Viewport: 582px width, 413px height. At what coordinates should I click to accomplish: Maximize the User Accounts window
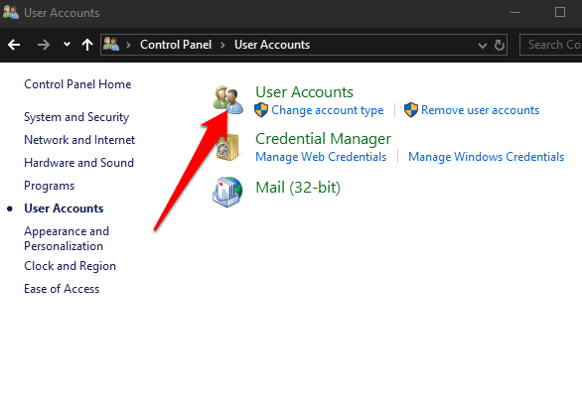560,12
